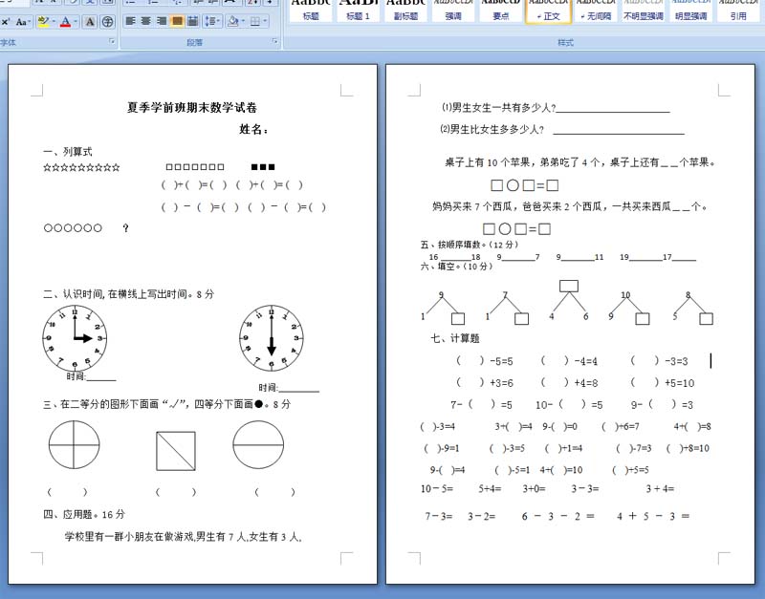Apply the yellow text highlight color
Image resolution: width=765 pixels, height=599 pixels.
43,22
